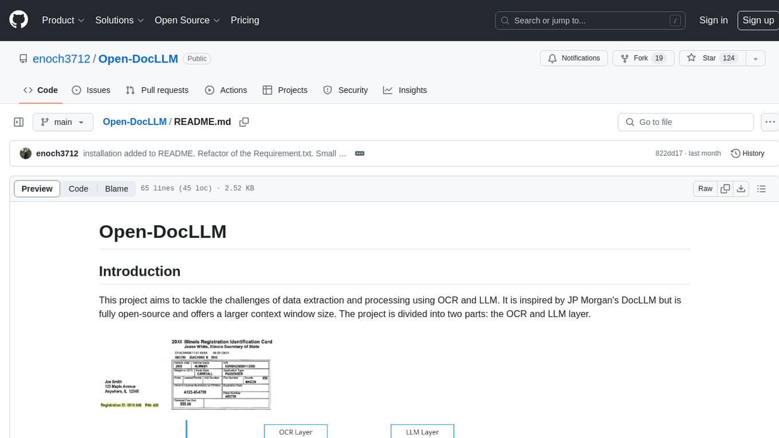This screenshot has height=438, width=779.
Task: Open the latest commit message link
Action: (215, 154)
